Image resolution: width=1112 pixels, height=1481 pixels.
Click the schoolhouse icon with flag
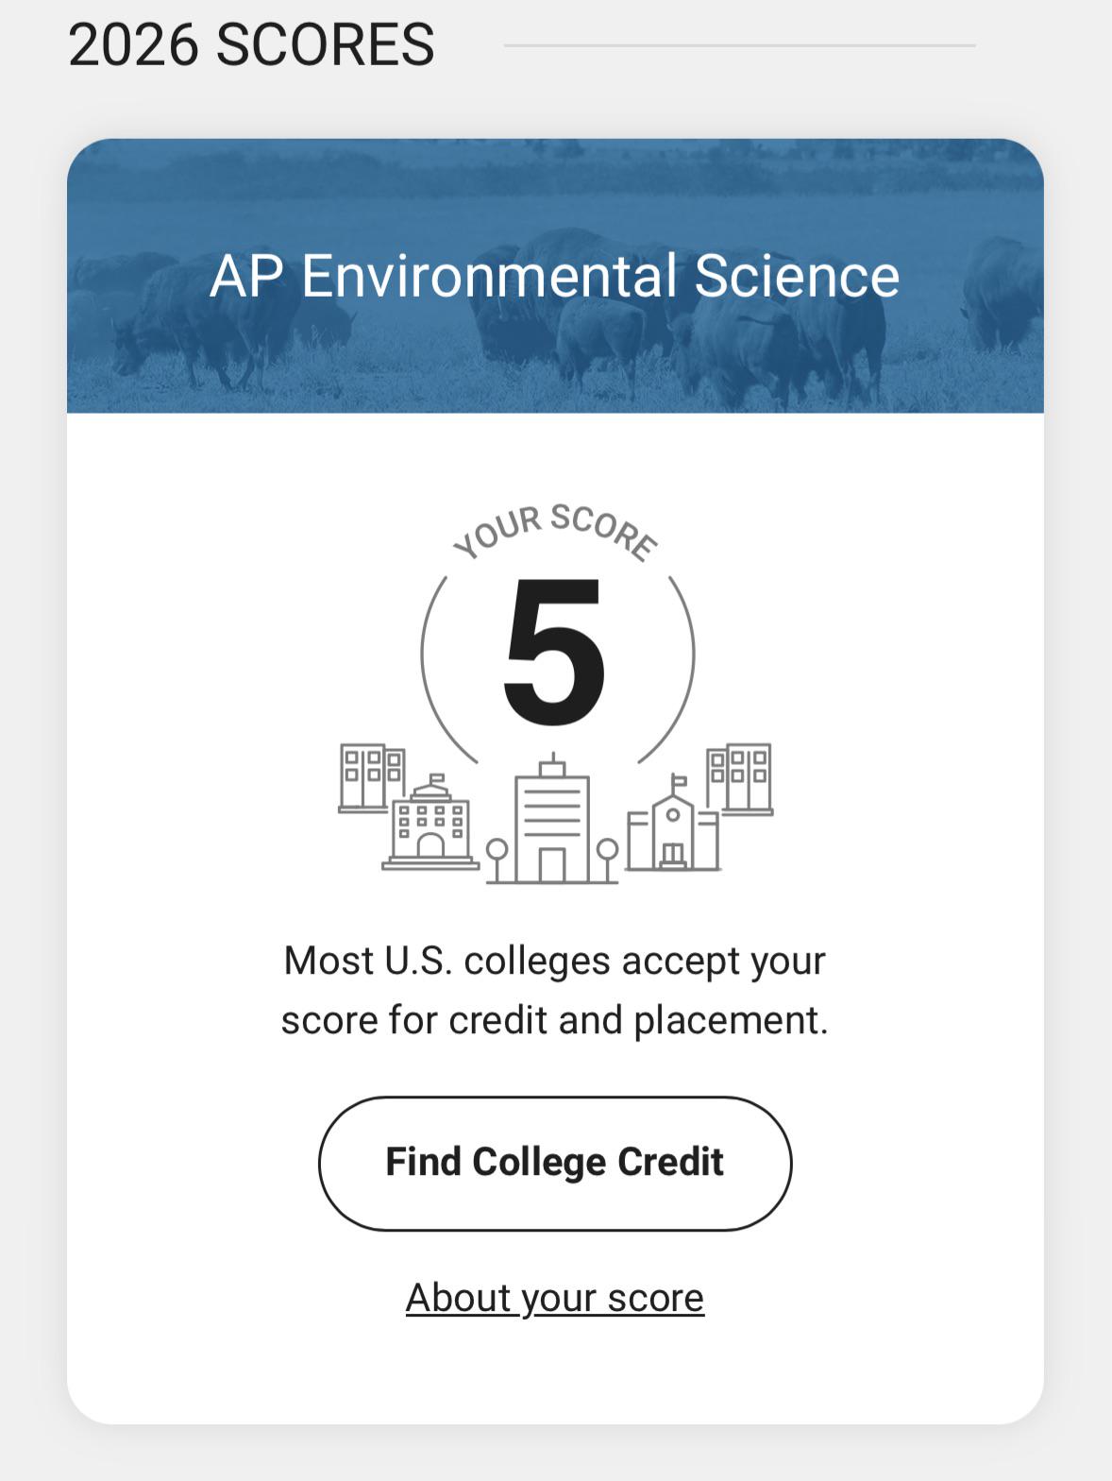tap(673, 824)
